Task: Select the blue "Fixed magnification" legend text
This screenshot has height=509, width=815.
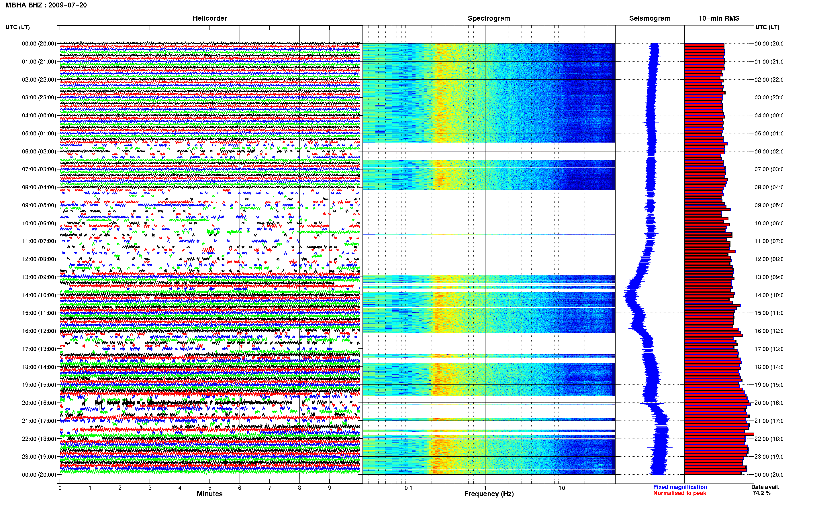Action: click(x=680, y=487)
